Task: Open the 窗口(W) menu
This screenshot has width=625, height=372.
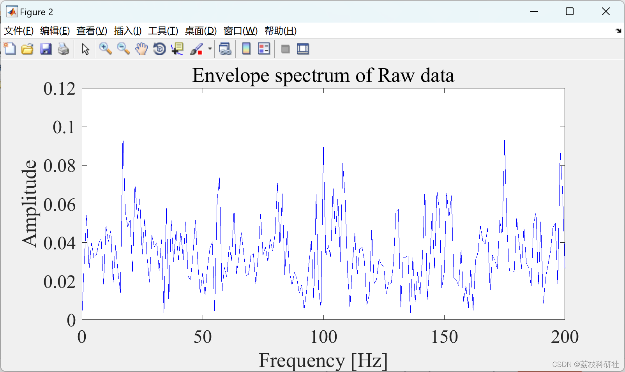Action: point(241,31)
